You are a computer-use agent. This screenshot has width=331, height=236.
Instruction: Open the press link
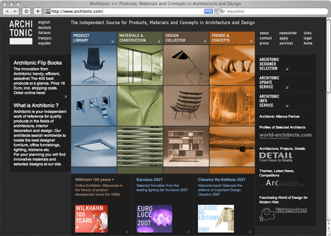pos(264,43)
